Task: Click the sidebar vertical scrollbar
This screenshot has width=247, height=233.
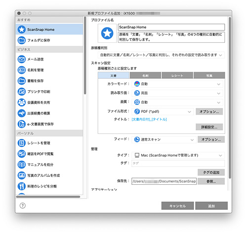Action: 85,56
